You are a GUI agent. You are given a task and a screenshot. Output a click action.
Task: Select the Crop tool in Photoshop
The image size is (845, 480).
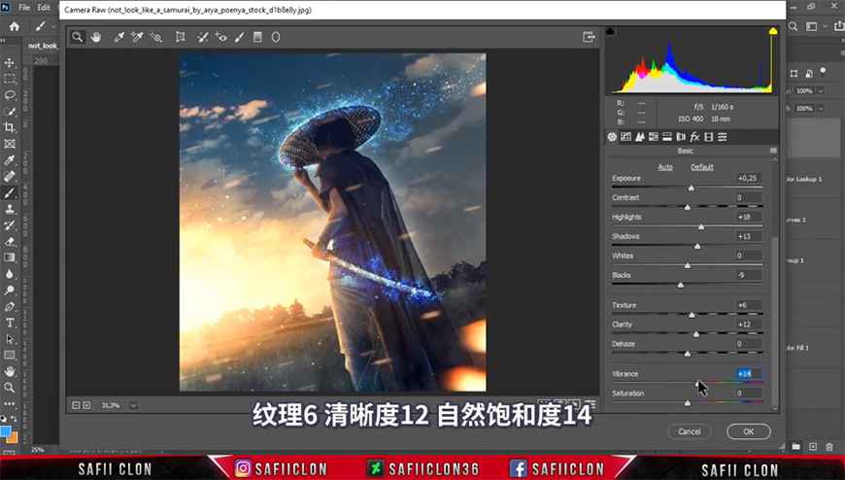[10, 127]
